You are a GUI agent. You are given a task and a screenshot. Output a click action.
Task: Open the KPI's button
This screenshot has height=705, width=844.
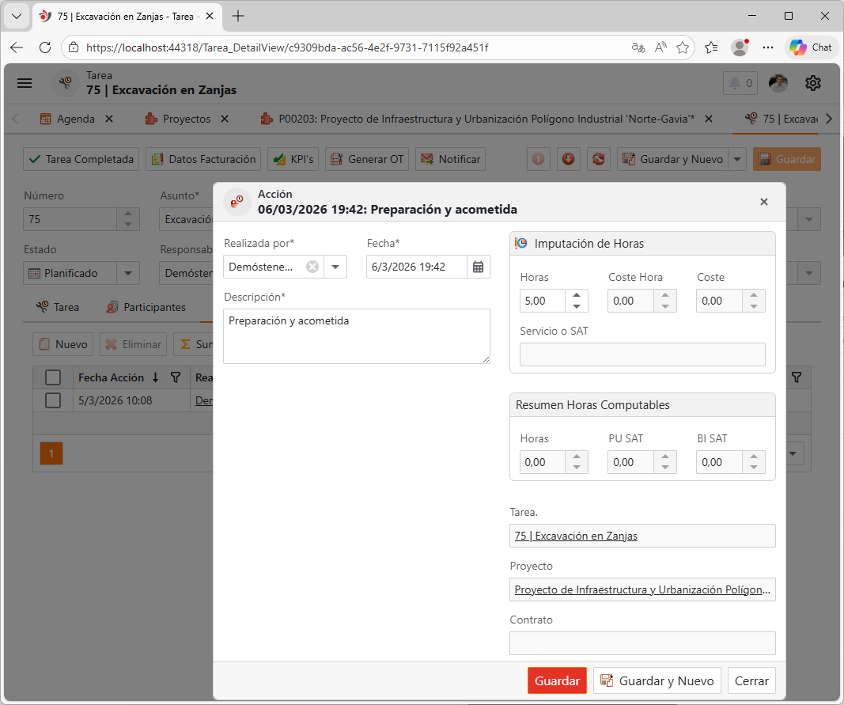(x=293, y=159)
